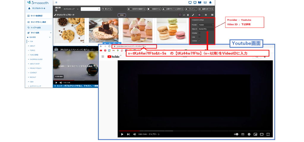Select ABOUT SHOP in the page list
304x142 pixels.
tap(35, 64)
